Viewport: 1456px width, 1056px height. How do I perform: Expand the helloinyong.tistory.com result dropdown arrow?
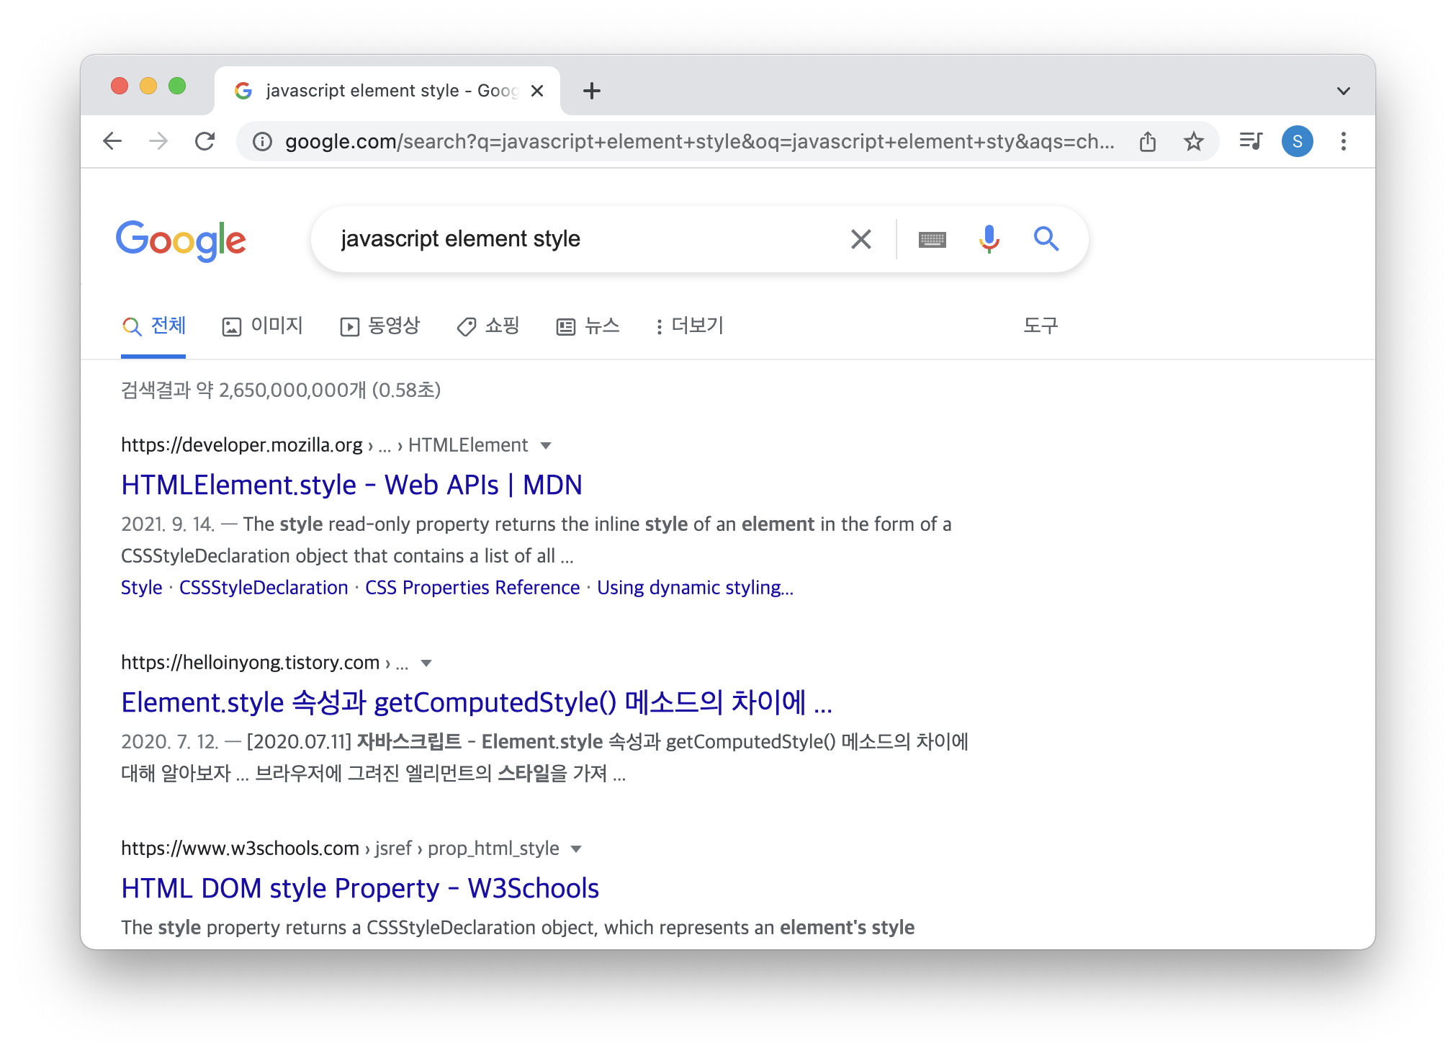click(426, 663)
